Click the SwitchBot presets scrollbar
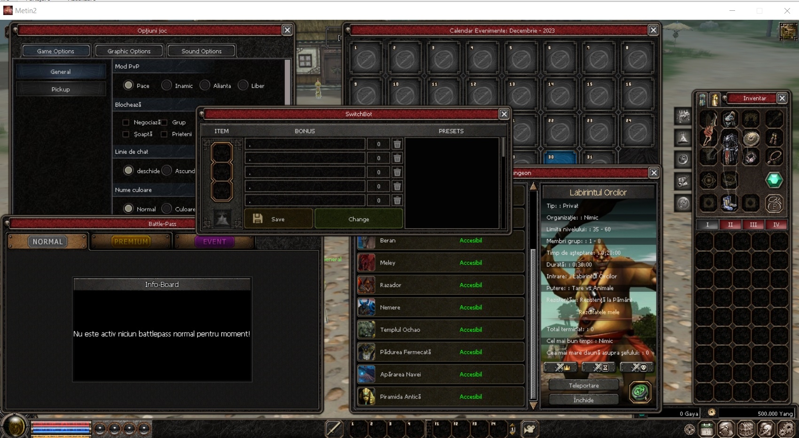 tap(503, 148)
